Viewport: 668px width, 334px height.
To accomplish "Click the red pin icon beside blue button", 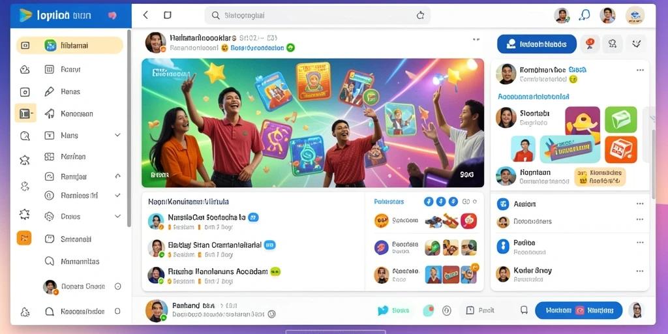I will point(590,44).
